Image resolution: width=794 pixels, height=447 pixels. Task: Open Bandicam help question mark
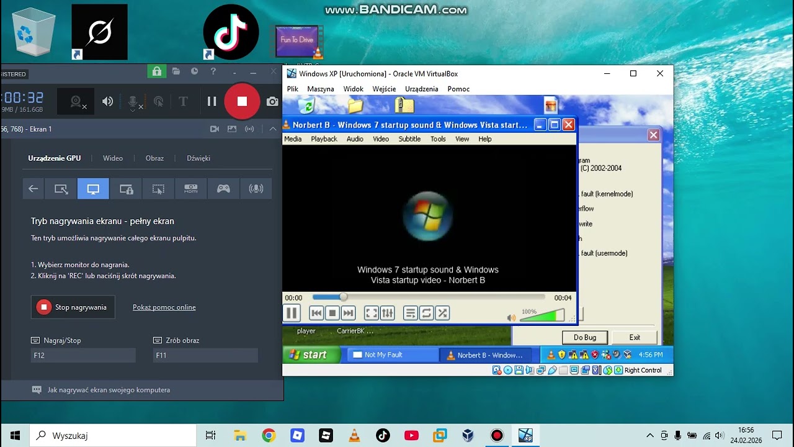[213, 71]
